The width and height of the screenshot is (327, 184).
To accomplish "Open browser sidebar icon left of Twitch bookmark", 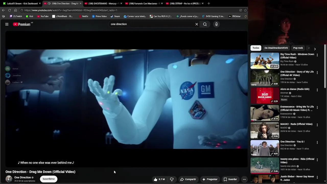I will [3, 16].
